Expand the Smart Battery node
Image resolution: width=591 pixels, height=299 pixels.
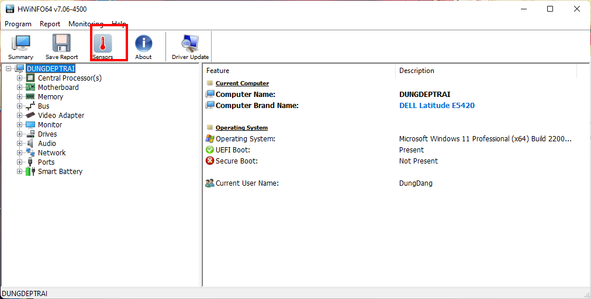pyautogui.click(x=20, y=171)
